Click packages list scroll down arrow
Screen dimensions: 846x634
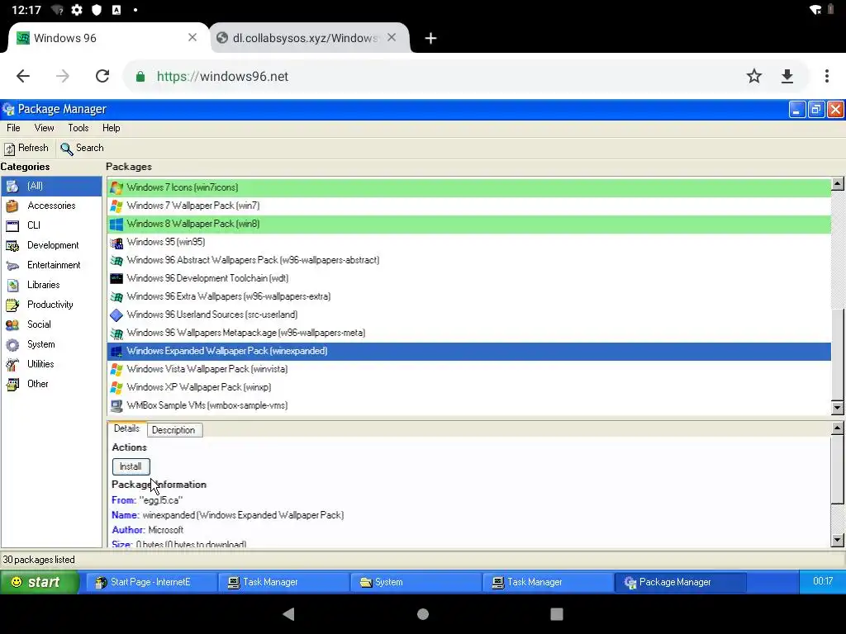[838, 408]
